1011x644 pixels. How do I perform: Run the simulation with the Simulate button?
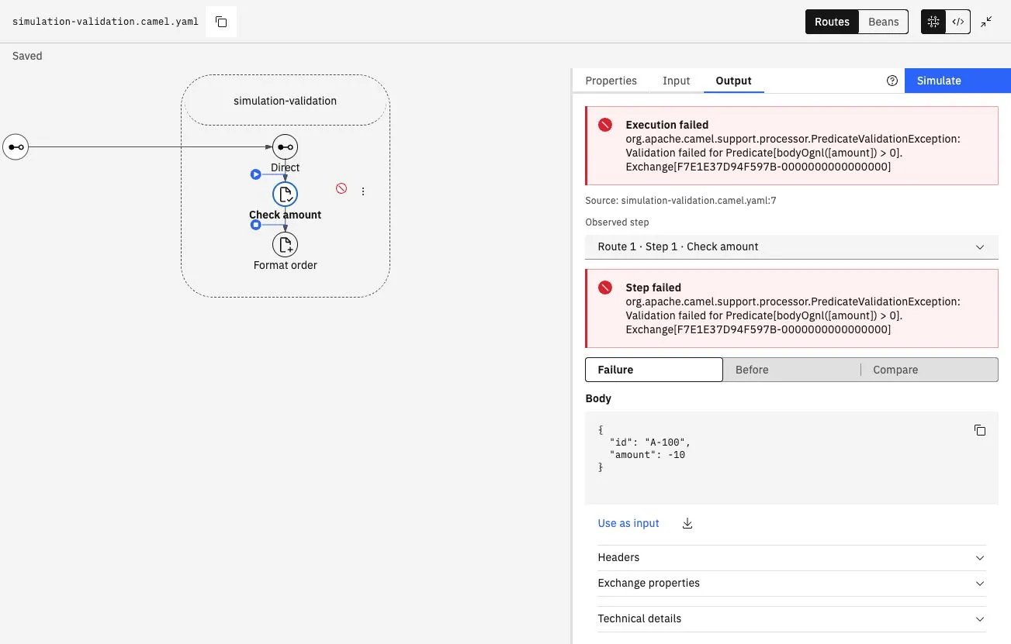coord(957,81)
